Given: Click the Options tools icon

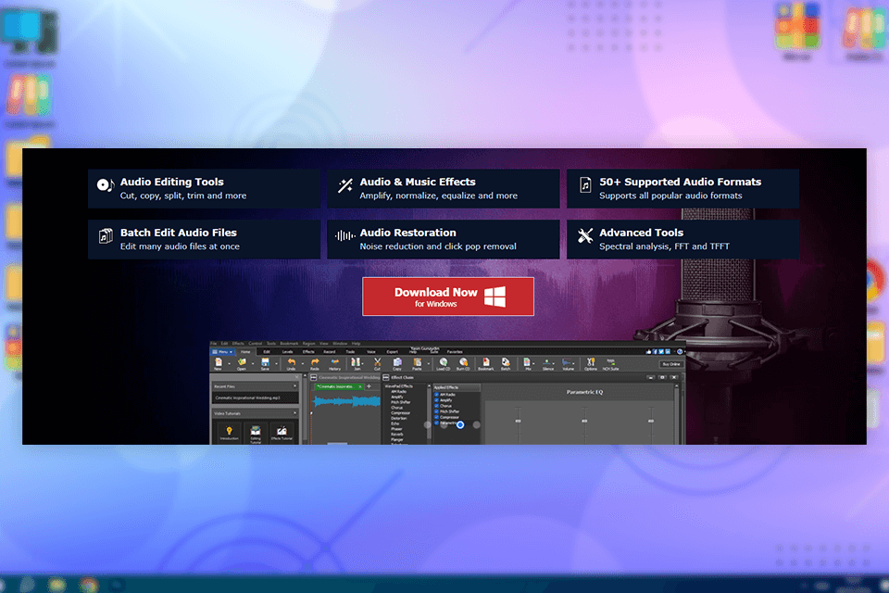Looking at the screenshot, I should [x=591, y=363].
